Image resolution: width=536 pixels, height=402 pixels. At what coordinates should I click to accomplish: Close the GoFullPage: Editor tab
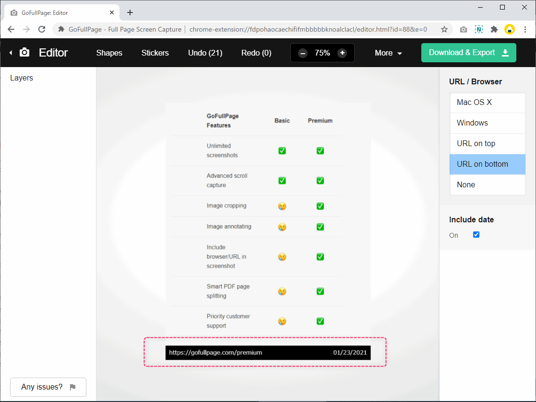click(x=111, y=12)
